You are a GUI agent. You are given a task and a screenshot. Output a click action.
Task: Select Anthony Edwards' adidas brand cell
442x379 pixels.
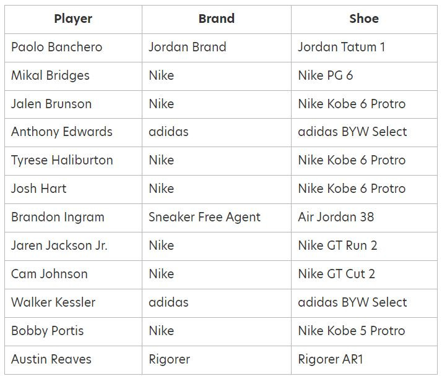click(x=217, y=133)
